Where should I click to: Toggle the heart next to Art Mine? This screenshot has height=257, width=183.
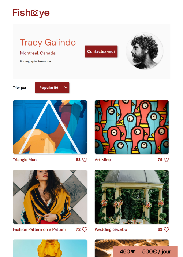pyautogui.click(x=166, y=160)
